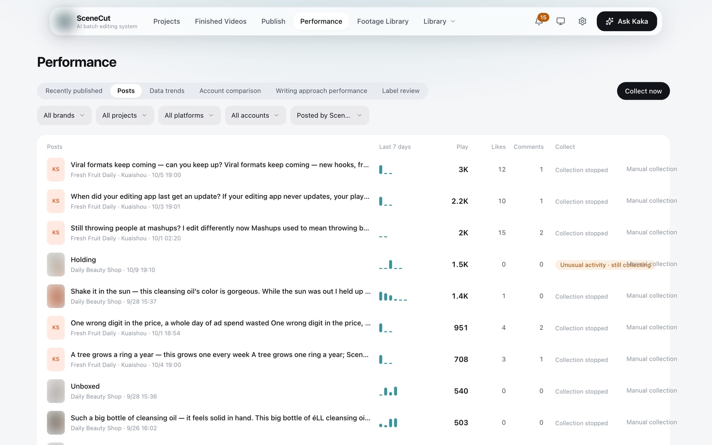Open Shake it in the sun thumbnail

point(56,296)
